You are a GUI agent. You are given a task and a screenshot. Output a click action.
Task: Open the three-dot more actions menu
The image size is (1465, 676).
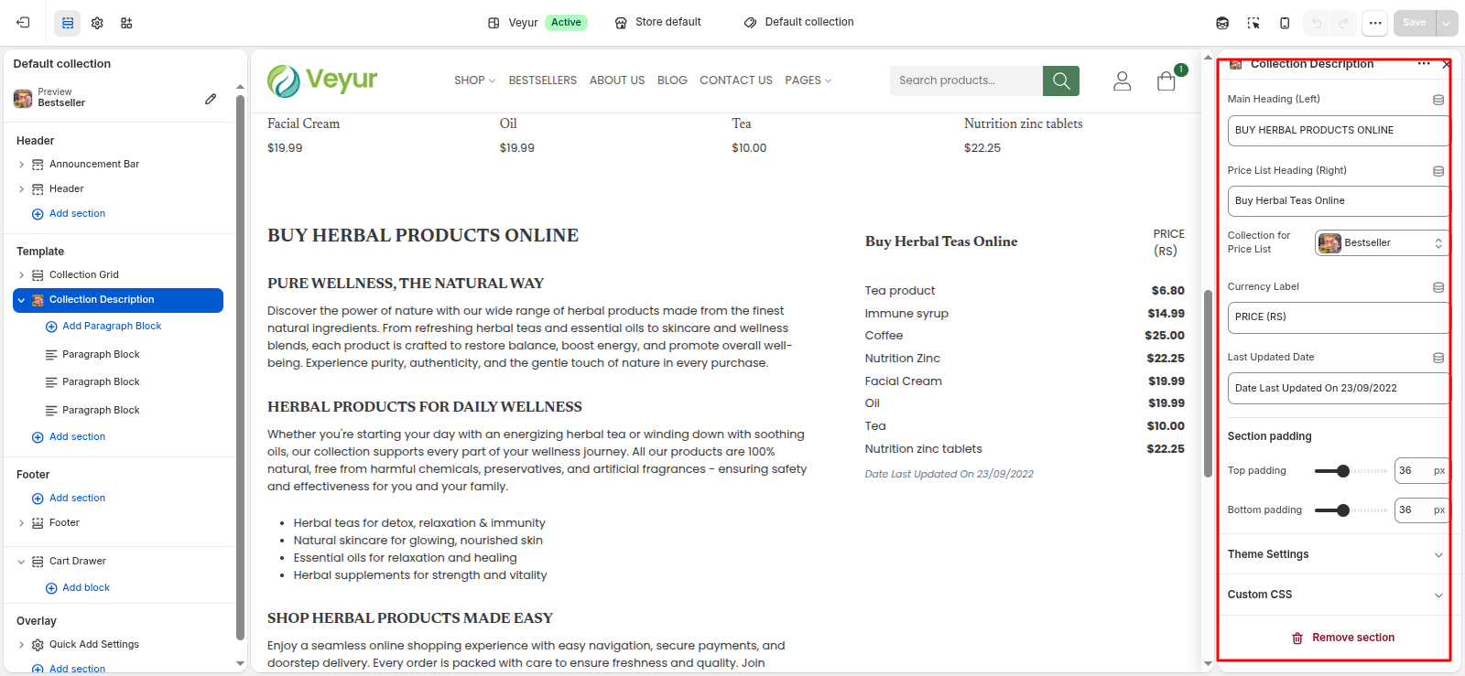(x=1375, y=23)
